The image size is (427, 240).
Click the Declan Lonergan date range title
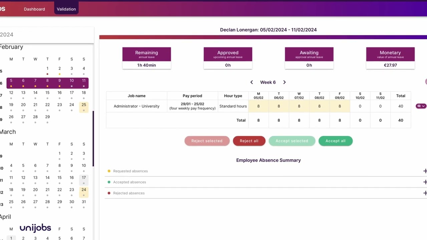coord(269,30)
